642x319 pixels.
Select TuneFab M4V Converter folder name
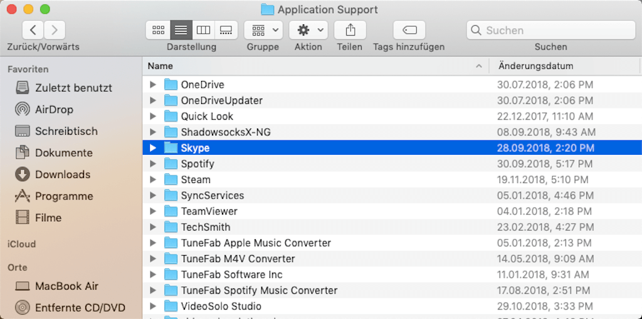pyautogui.click(x=238, y=259)
